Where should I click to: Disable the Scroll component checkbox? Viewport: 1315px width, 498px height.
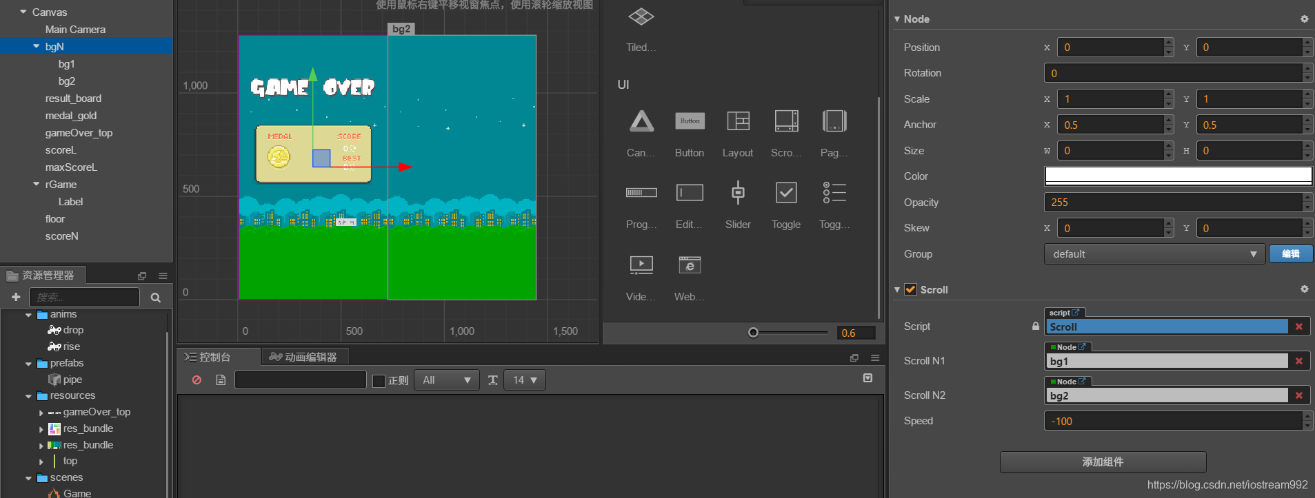[x=910, y=289]
